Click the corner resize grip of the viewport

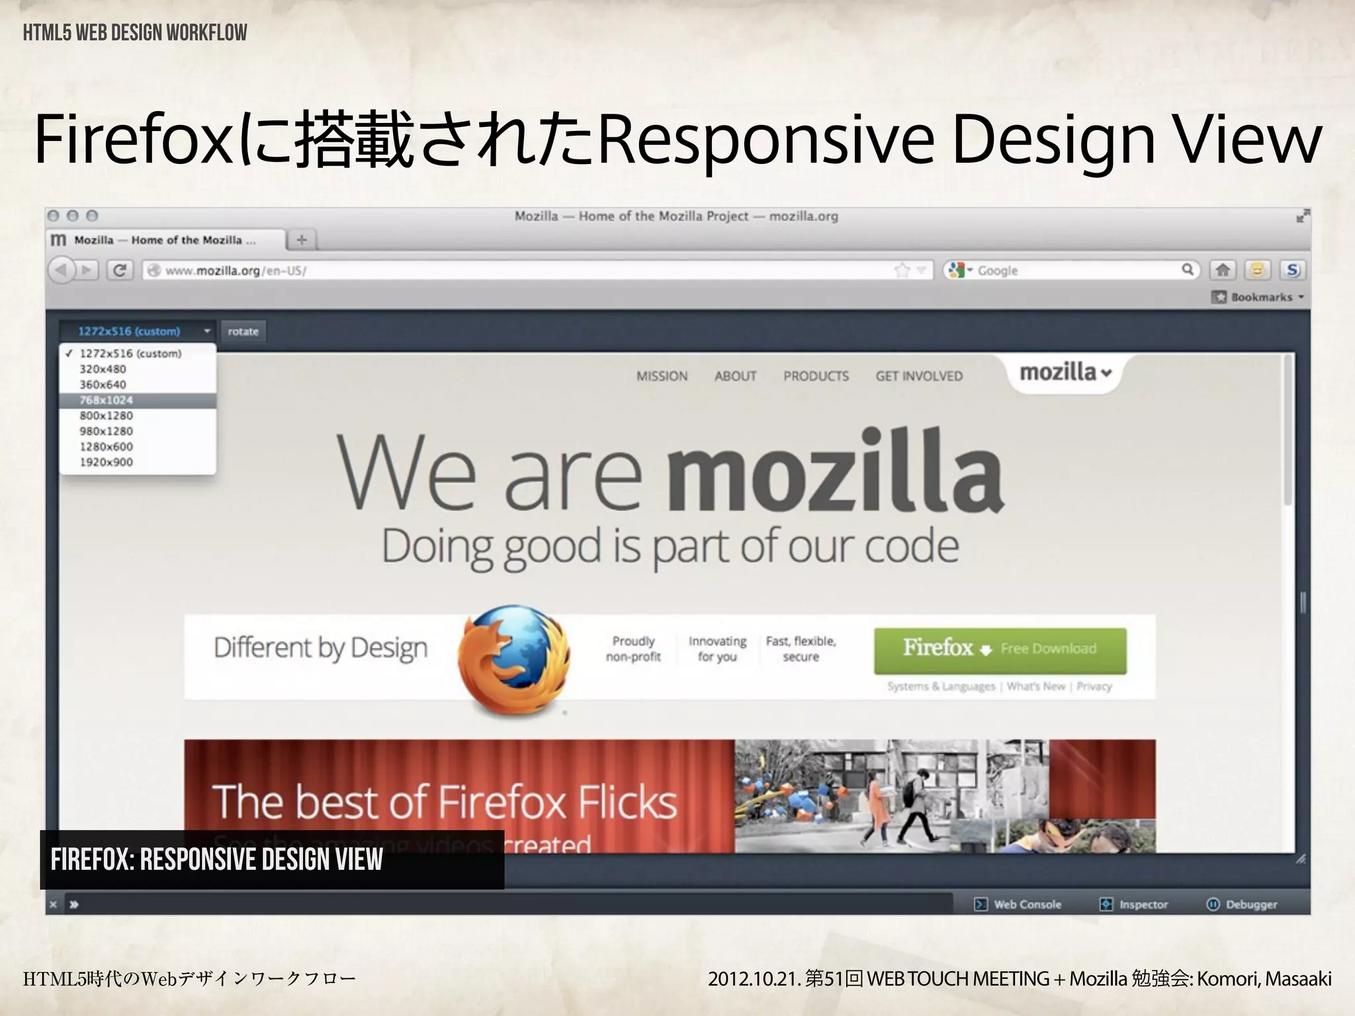[1301, 859]
